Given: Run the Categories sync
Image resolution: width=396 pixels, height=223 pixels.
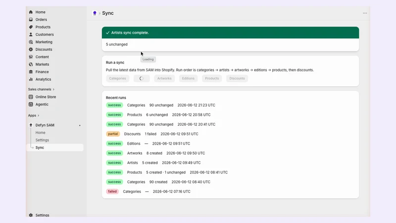Looking at the screenshot, I should pos(117,78).
